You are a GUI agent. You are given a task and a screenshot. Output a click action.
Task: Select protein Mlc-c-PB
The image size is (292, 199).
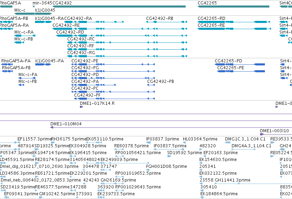tap(21, 85)
